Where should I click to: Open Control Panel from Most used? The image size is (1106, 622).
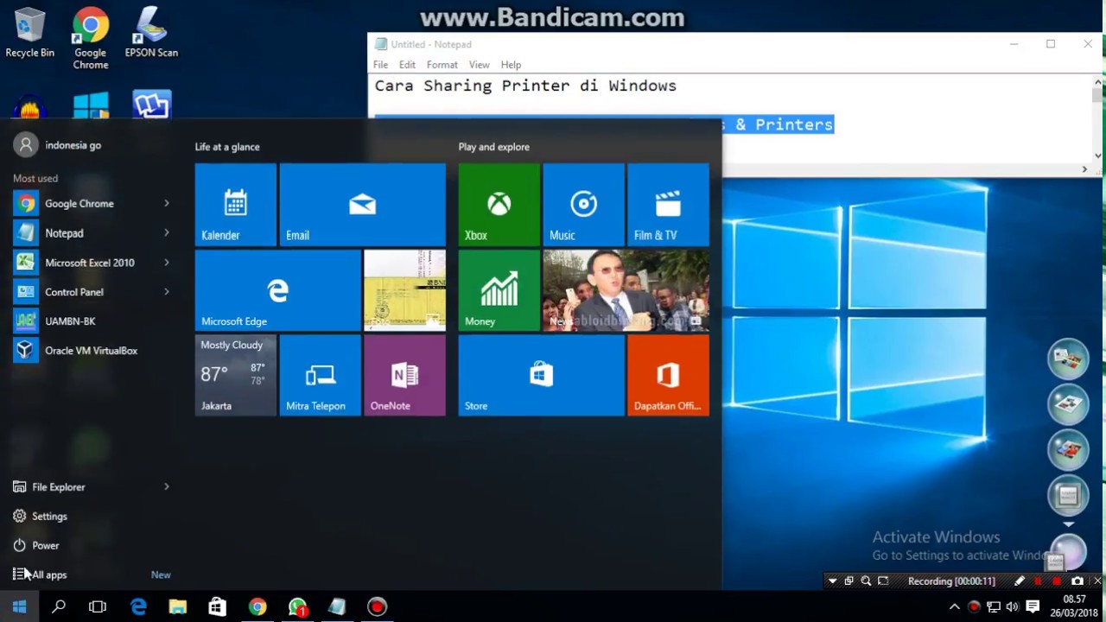(74, 292)
